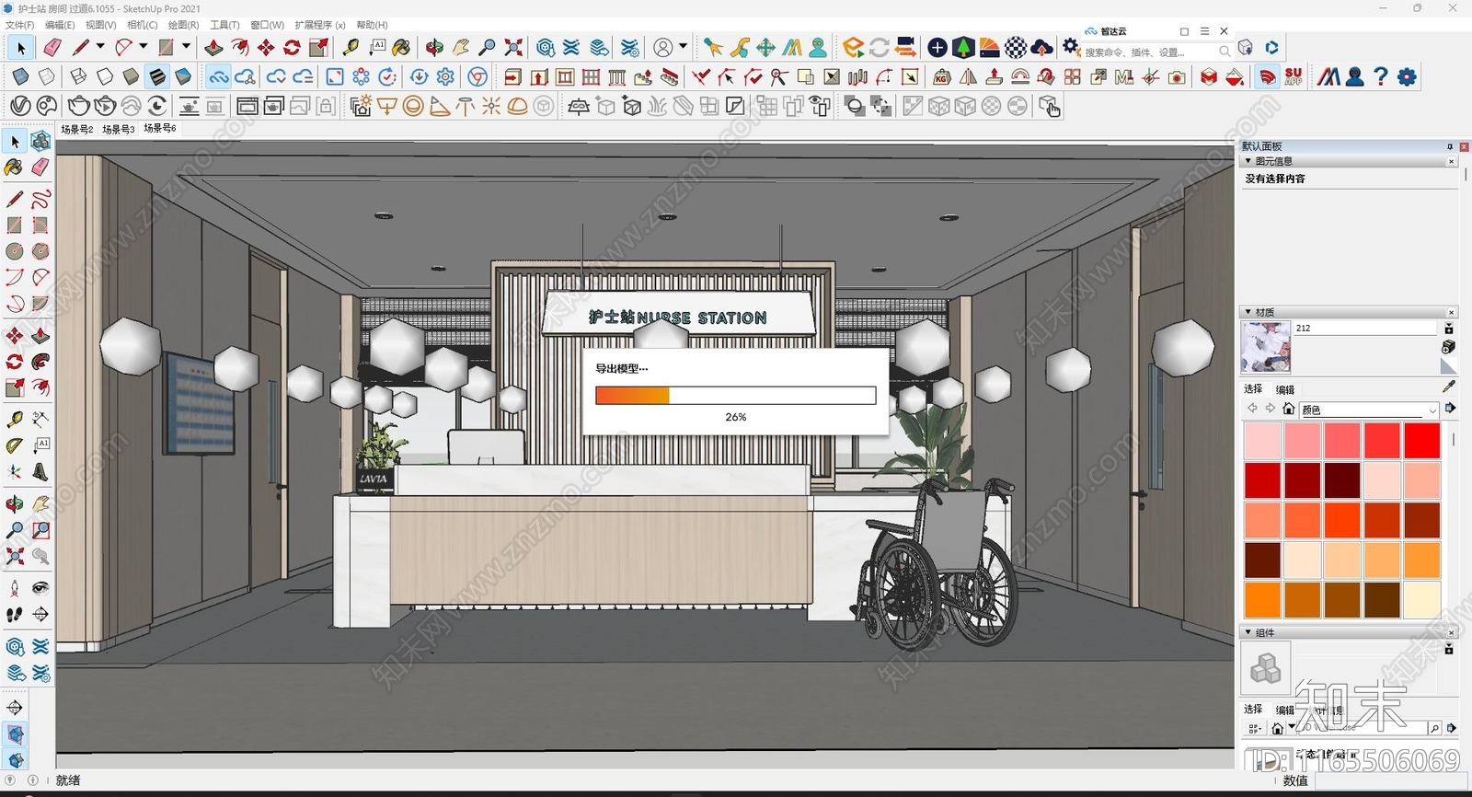This screenshot has height=797, width=1472.
Task: Toggle the default tray pin
Action: point(1450,146)
